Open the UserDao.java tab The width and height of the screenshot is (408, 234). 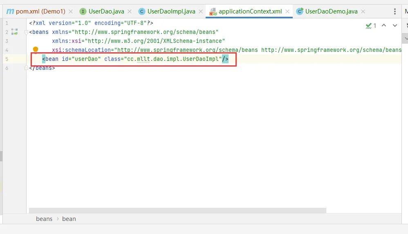[106, 11]
